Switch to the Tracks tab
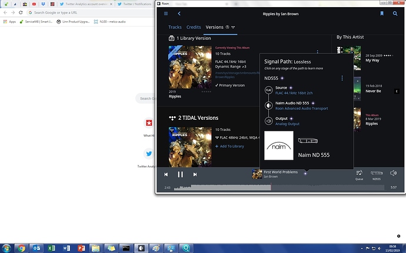The image size is (406, 253). click(x=175, y=27)
